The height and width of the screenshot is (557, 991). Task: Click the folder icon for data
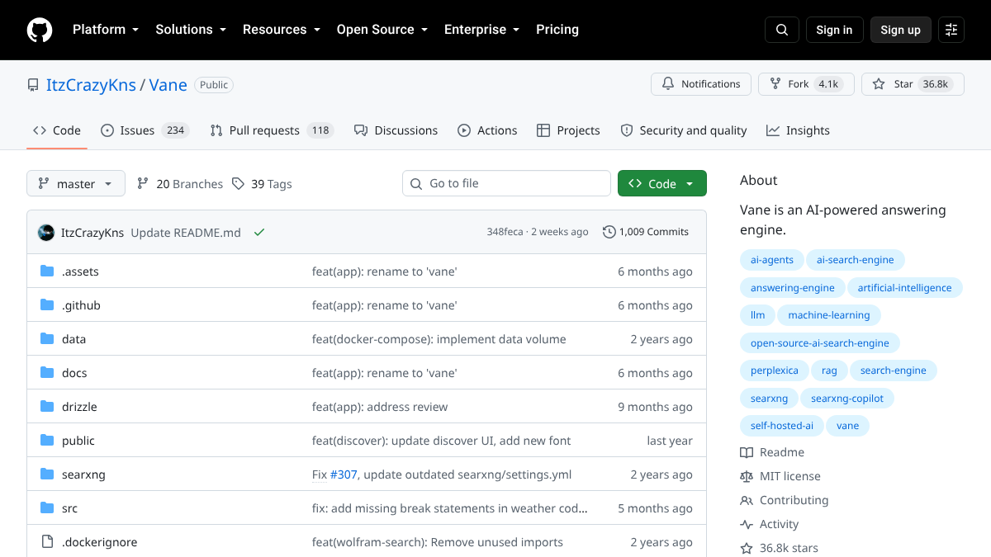coord(47,339)
